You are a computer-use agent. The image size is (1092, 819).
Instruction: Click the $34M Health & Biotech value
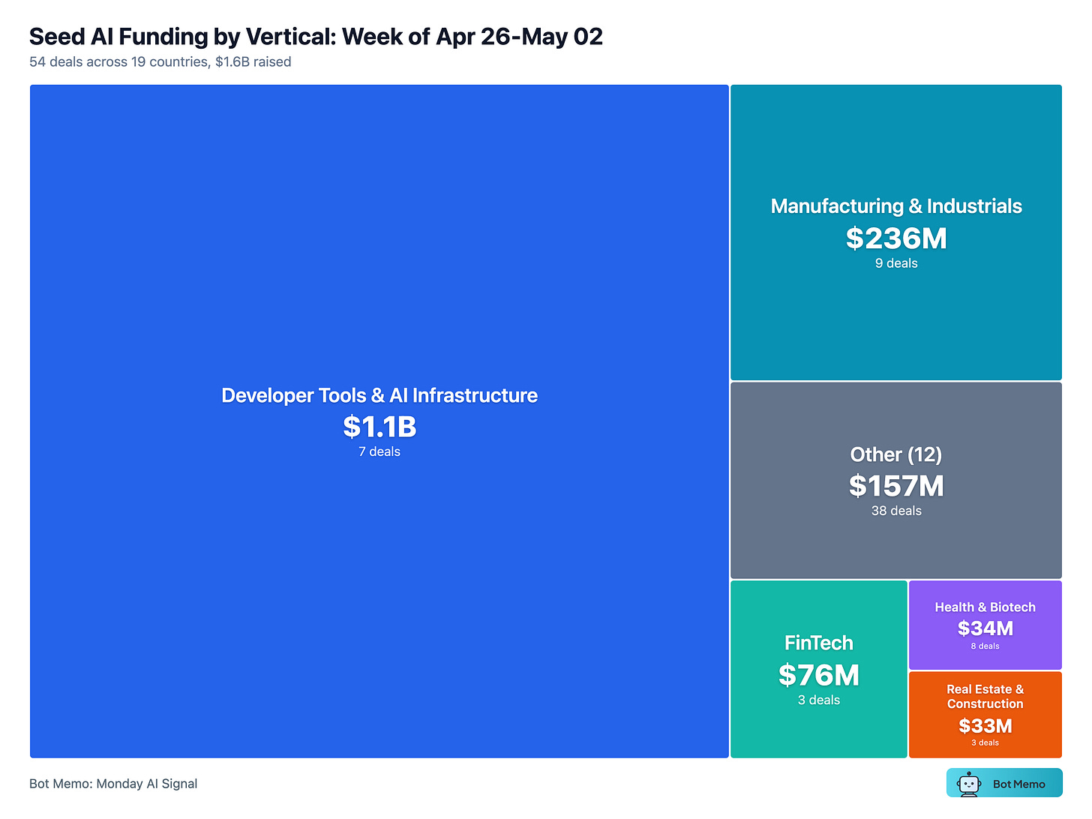pos(985,628)
